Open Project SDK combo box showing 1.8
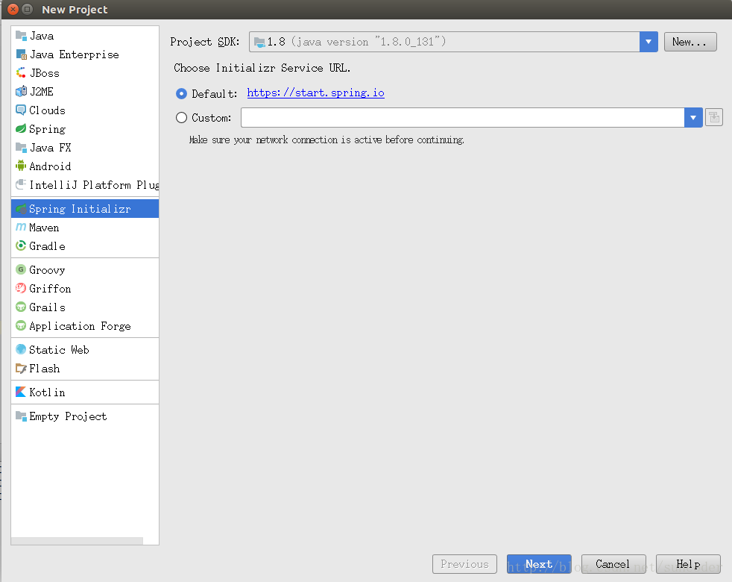Viewport: 732px width, 582px height. [x=453, y=42]
